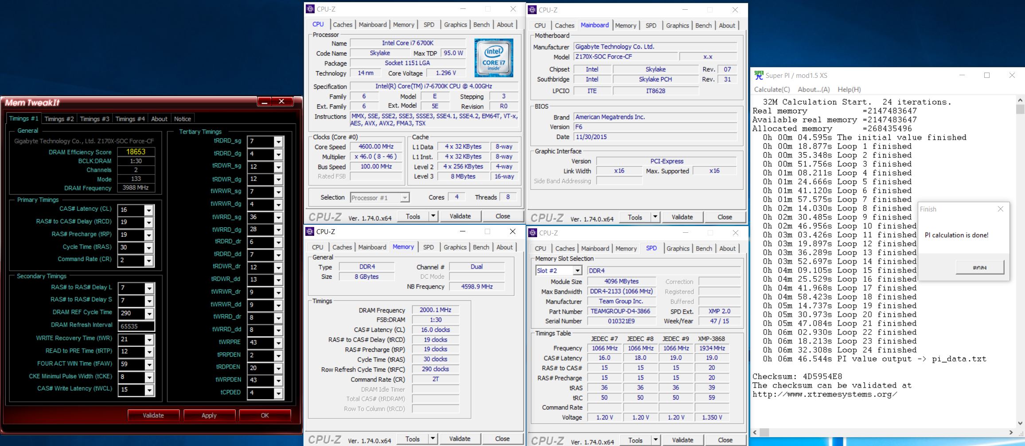Open FOUR ACT WIN Time (tFAW) dropdown
This screenshot has width=1025, height=446.
[149, 365]
